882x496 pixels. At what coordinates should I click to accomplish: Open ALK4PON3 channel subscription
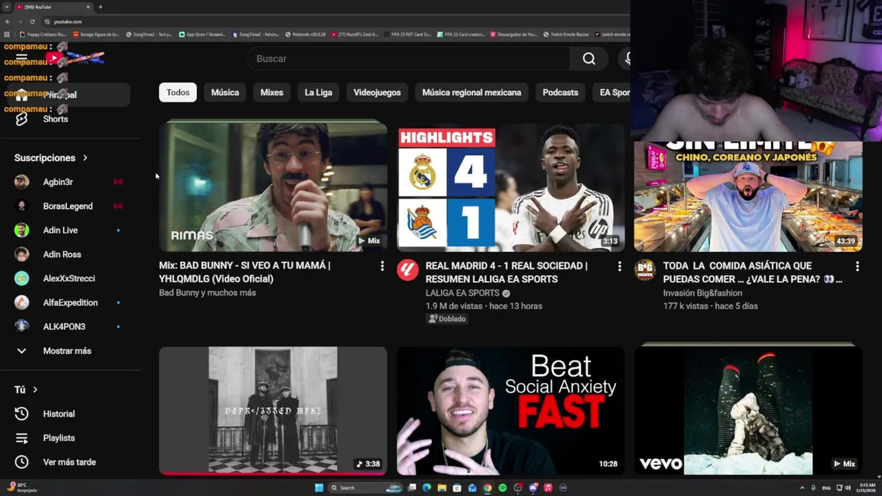70,327
